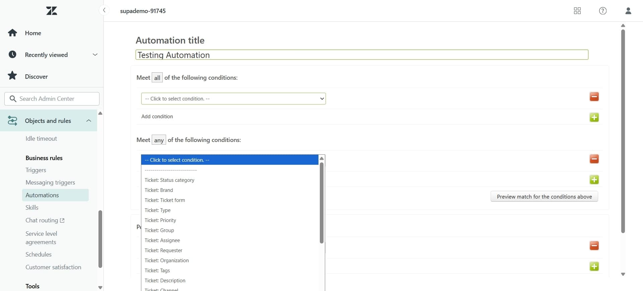Go to Skills page

point(32,208)
